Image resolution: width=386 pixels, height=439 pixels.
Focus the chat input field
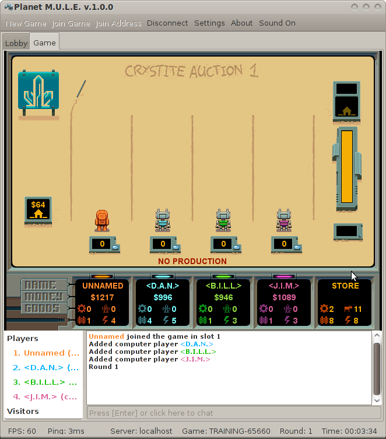234,413
